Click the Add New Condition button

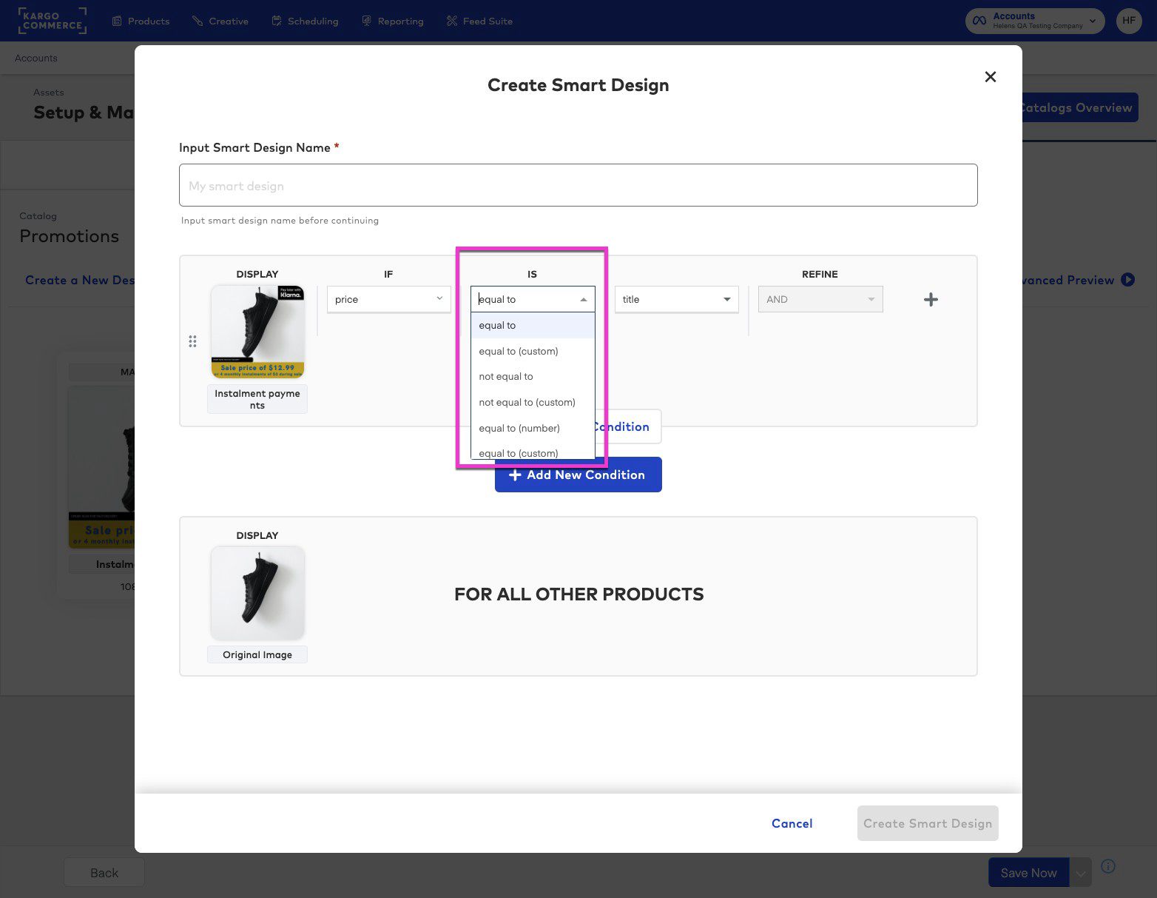578,475
